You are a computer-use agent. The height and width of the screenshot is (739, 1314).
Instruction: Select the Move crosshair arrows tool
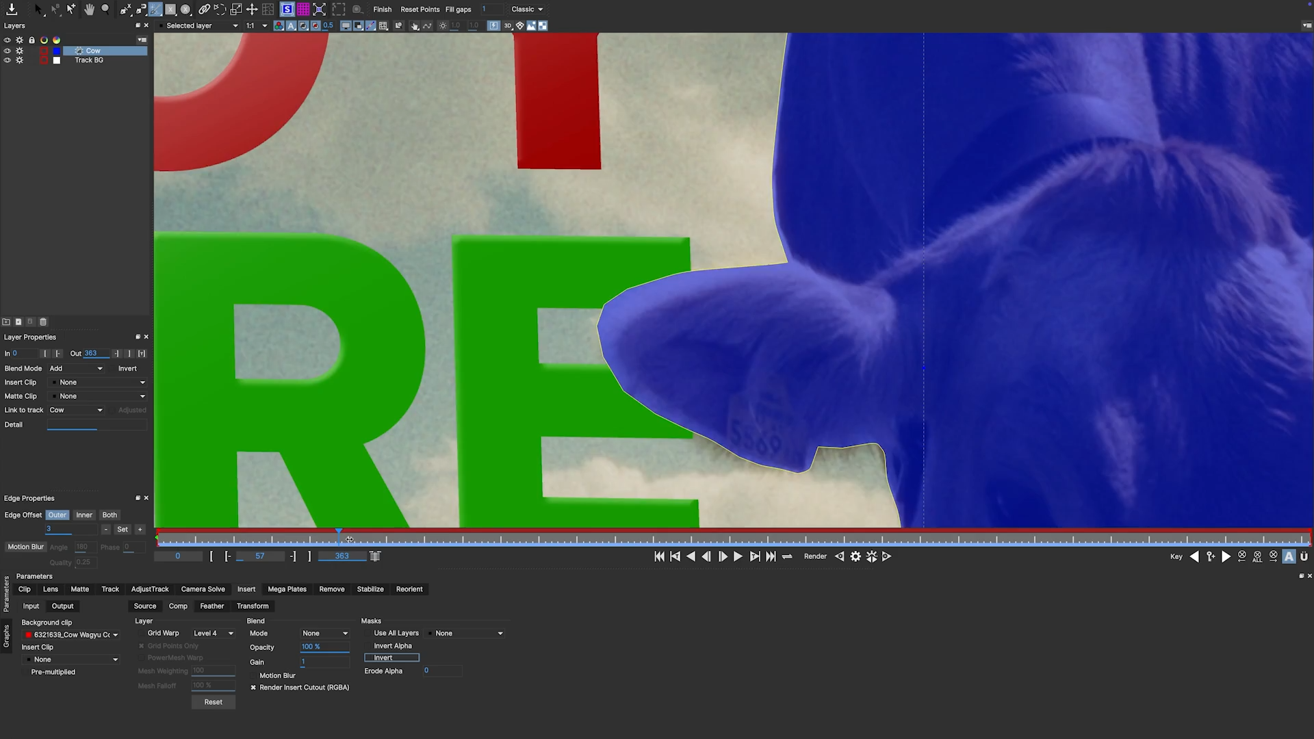252,9
